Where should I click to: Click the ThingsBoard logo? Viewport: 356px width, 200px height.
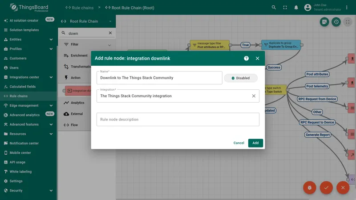click(29, 8)
